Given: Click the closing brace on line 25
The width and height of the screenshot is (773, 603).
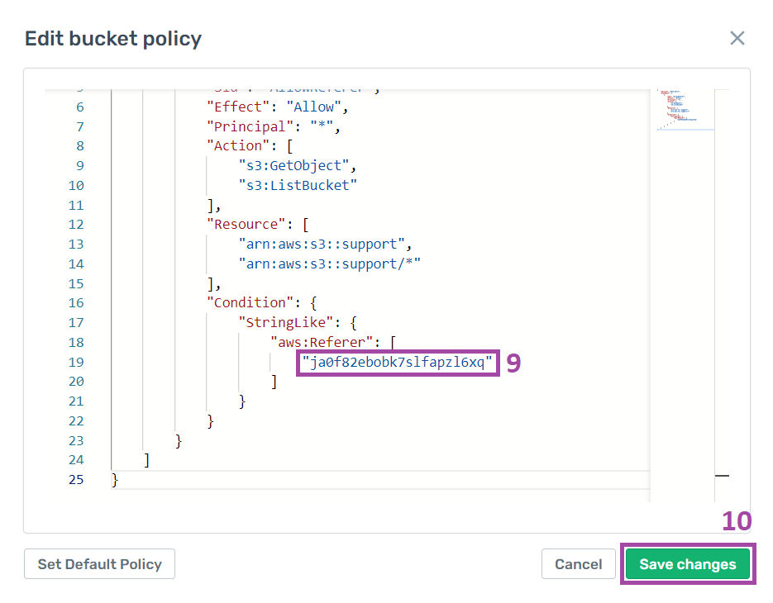Looking at the screenshot, I should [x=115, y=480].
